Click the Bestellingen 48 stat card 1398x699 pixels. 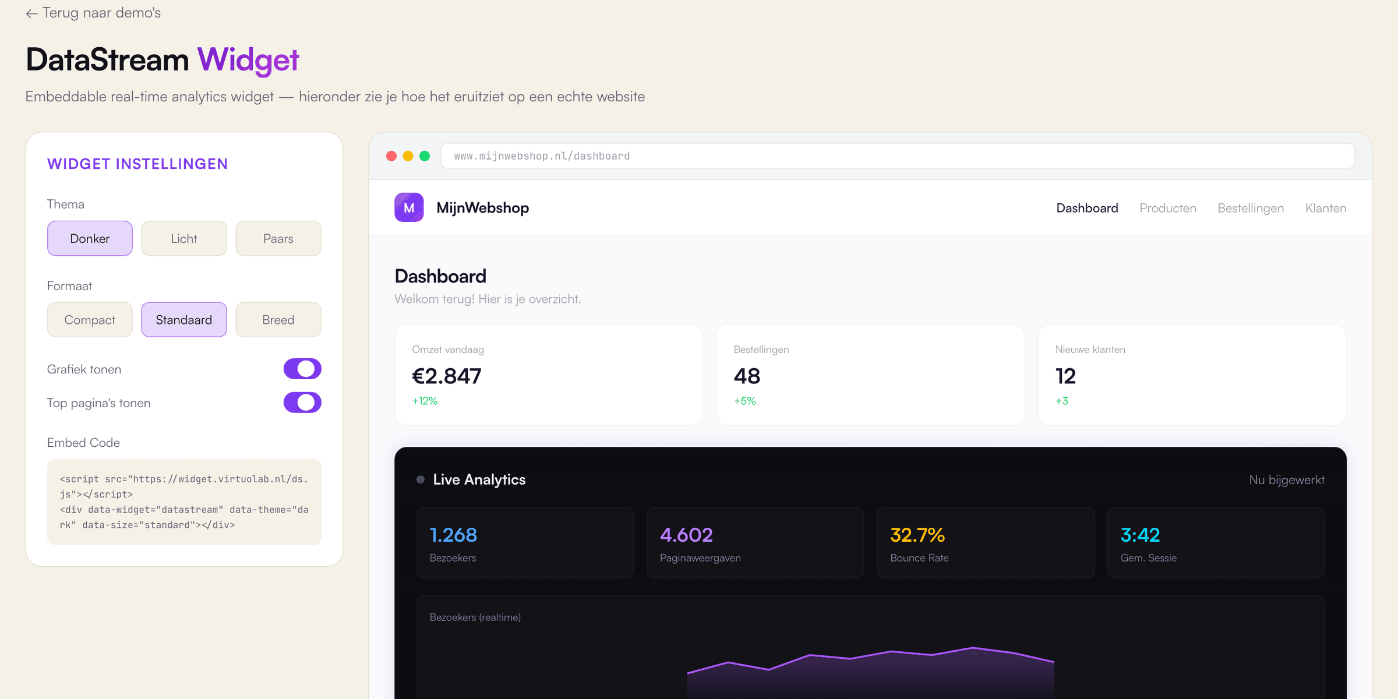pyautogui.click(x=870, y=375)
